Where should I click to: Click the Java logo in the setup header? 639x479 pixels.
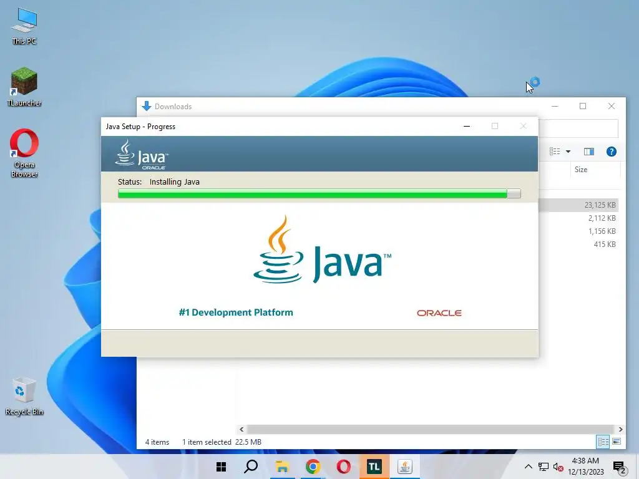(142, 155)
